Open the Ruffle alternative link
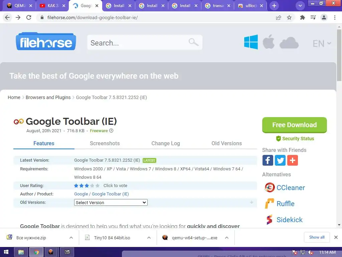Image resolution: width=342 pixels, height=257 pixels. click(x=285, y=203)
